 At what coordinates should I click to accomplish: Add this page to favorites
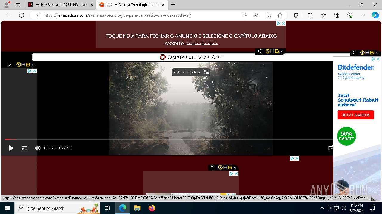pos(280,15)
